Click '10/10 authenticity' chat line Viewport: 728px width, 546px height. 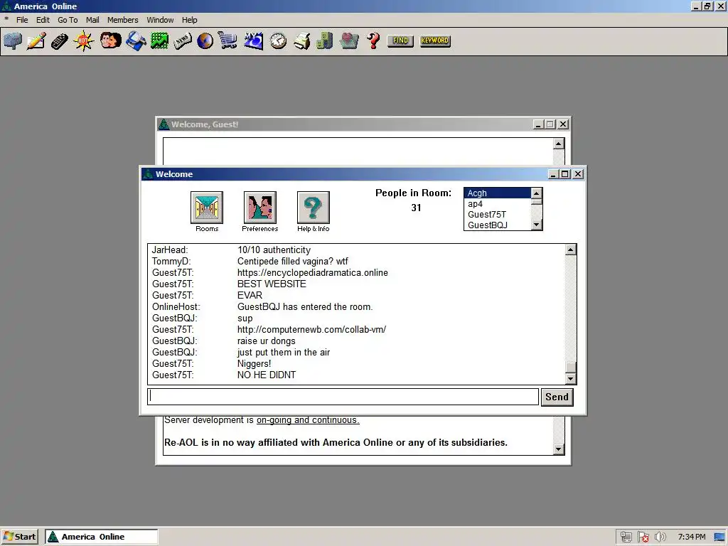coord(274,250)
